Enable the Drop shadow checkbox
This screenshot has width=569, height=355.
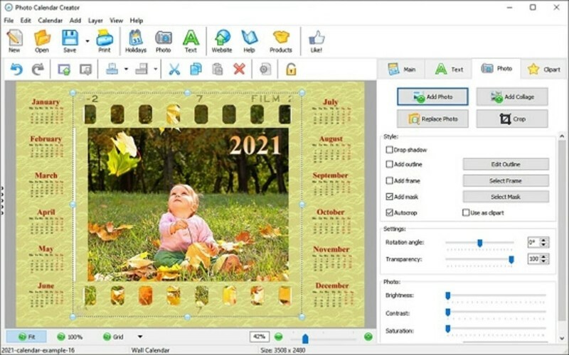[x=389, y=150]
